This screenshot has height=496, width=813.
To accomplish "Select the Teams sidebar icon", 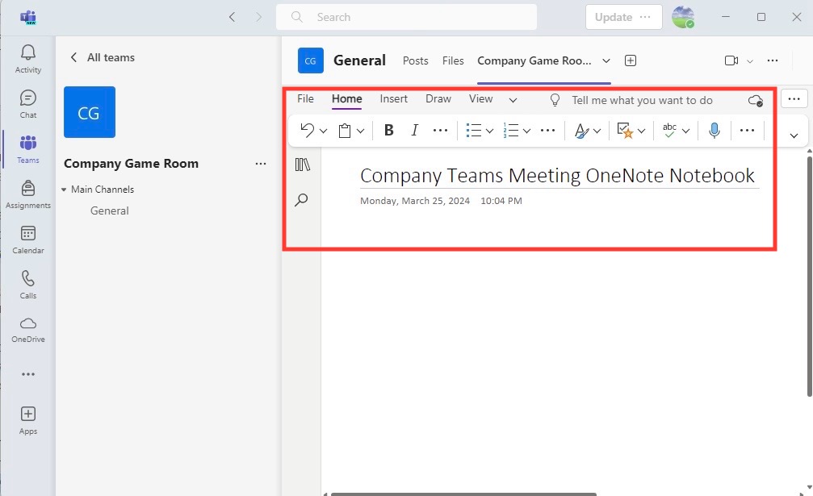I will (28, 149).
